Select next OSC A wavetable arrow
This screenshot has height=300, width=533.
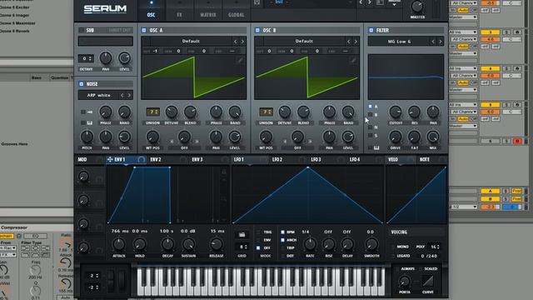click(242, 42)
